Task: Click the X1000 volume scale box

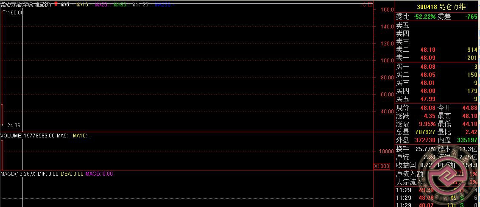Action: [x=382, y=166]
